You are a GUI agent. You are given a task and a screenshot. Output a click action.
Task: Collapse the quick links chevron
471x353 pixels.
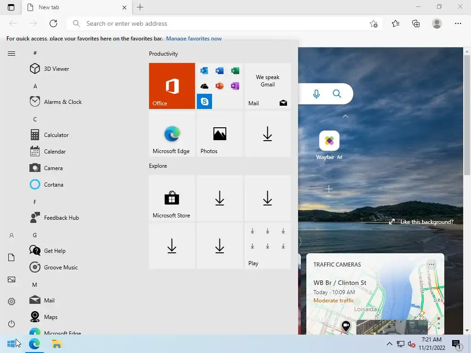(345, 116)
